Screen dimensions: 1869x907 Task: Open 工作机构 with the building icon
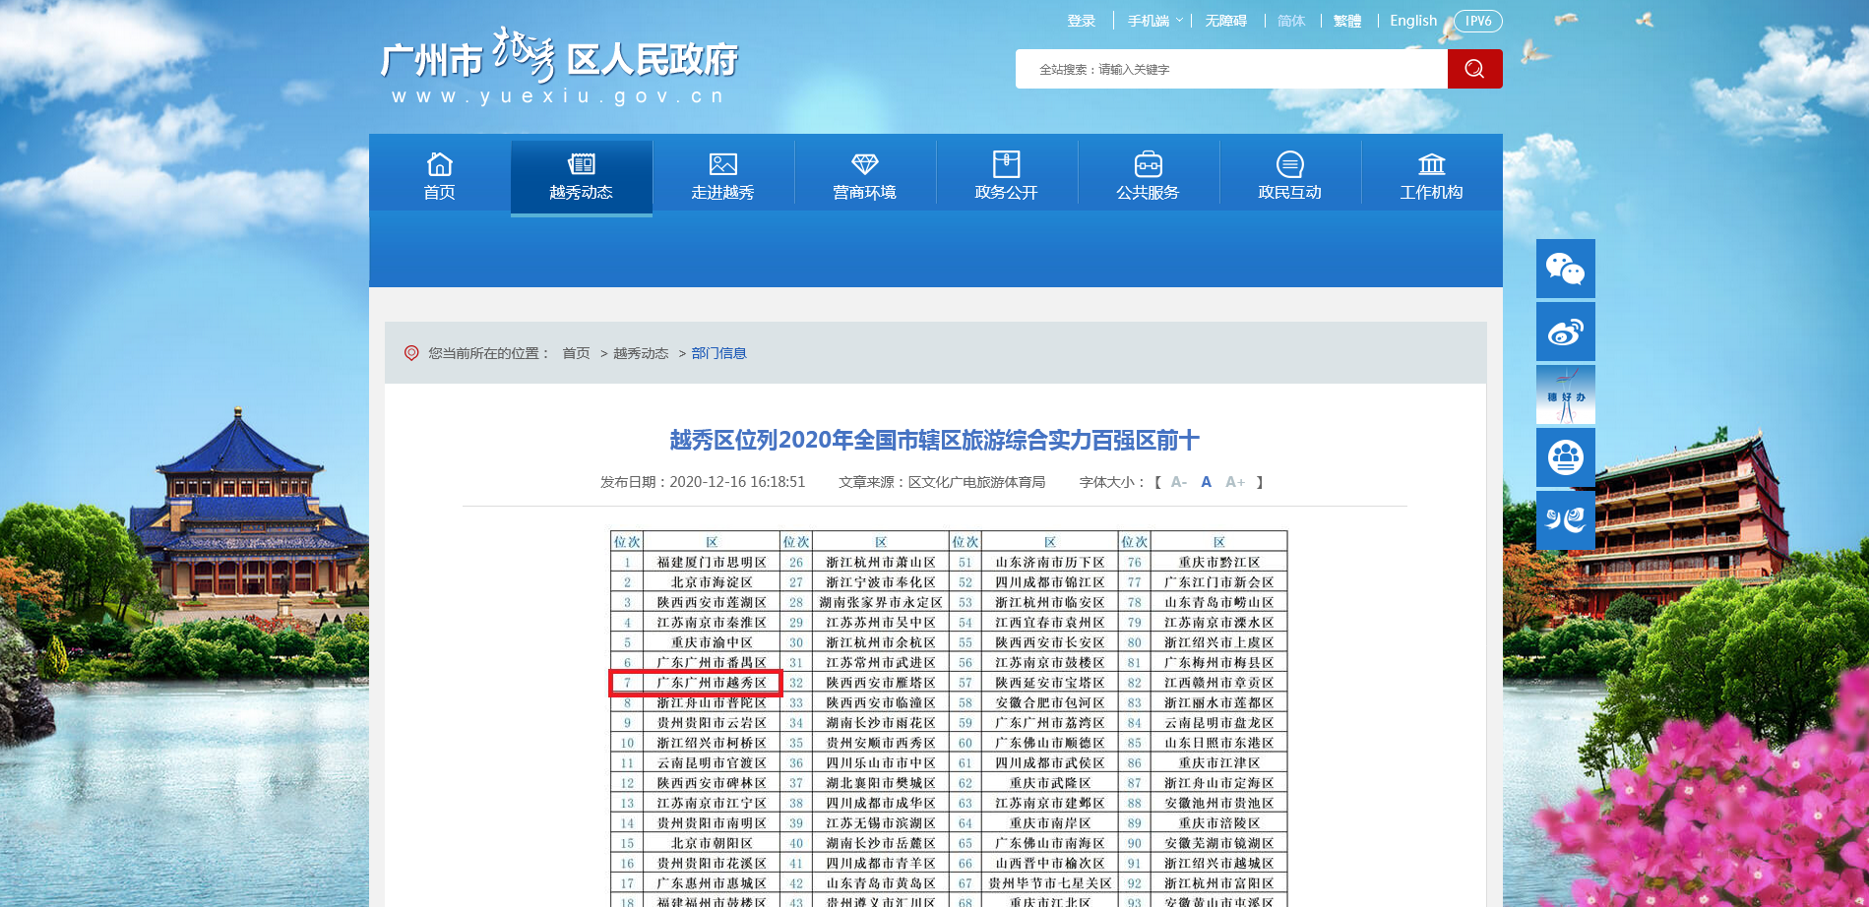(x=1431, y=176)
